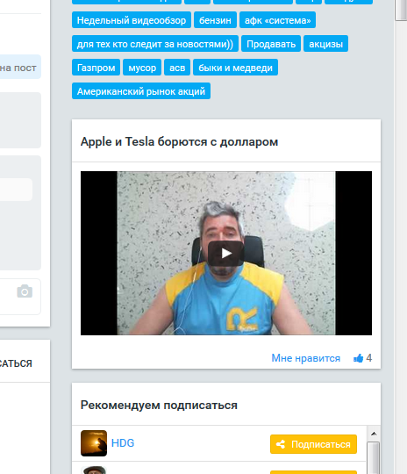Click the like count 4
Viewport: 407px width, 474px height.
369,358
